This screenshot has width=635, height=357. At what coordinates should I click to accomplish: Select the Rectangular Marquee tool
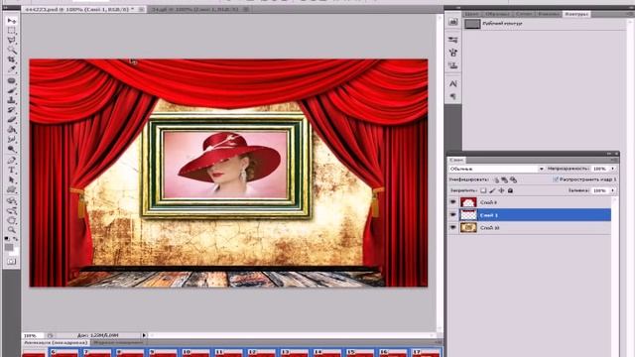(x=12, y=31)
